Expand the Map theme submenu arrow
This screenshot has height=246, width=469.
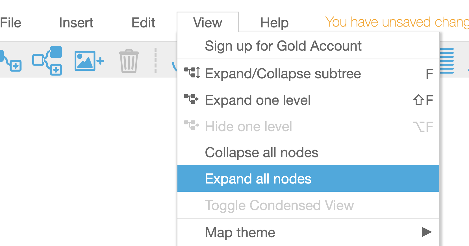point(427,232)
